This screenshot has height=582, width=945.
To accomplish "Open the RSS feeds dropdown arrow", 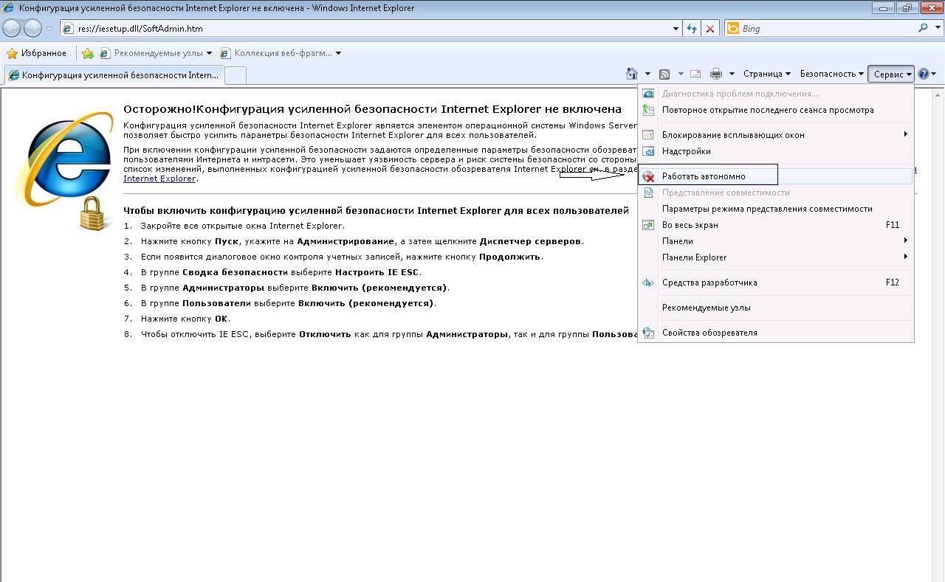I will tap(681, 74).
